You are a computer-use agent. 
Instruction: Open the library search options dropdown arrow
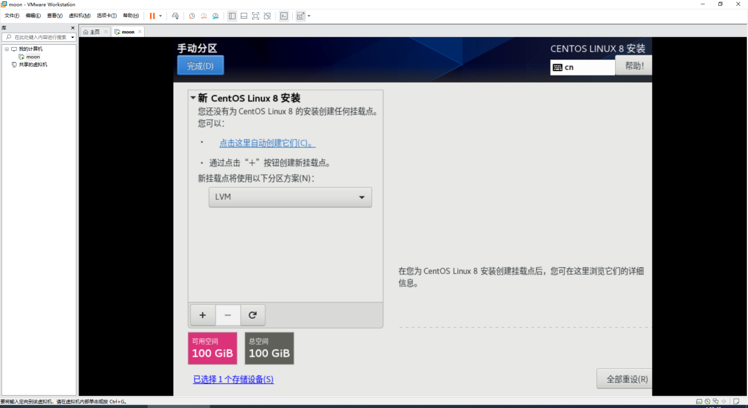tap(73, 37)
